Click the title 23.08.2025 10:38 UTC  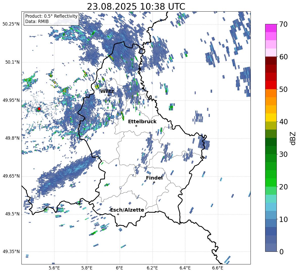pos(136,7)
